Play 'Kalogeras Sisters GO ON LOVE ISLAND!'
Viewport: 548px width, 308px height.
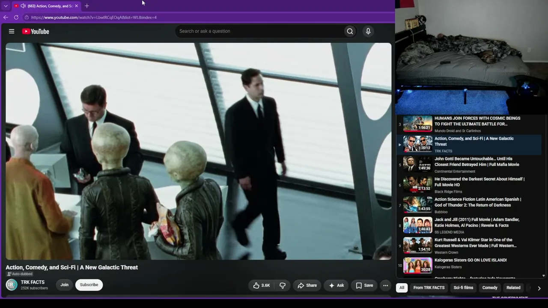(x=471, y=260)
